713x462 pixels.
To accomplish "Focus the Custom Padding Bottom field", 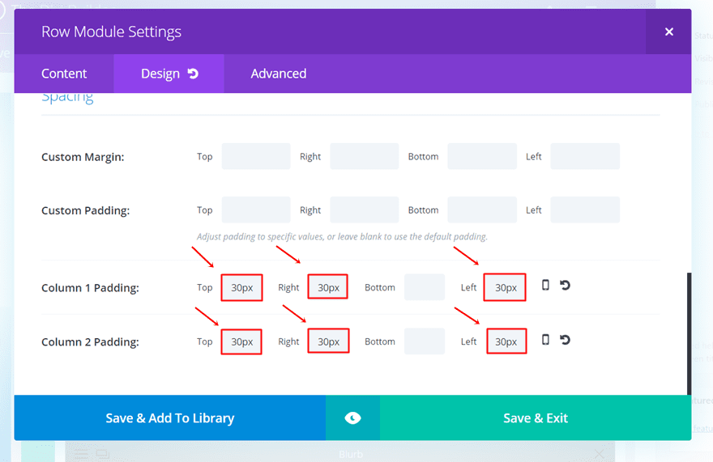I will (x=482, y=210).
